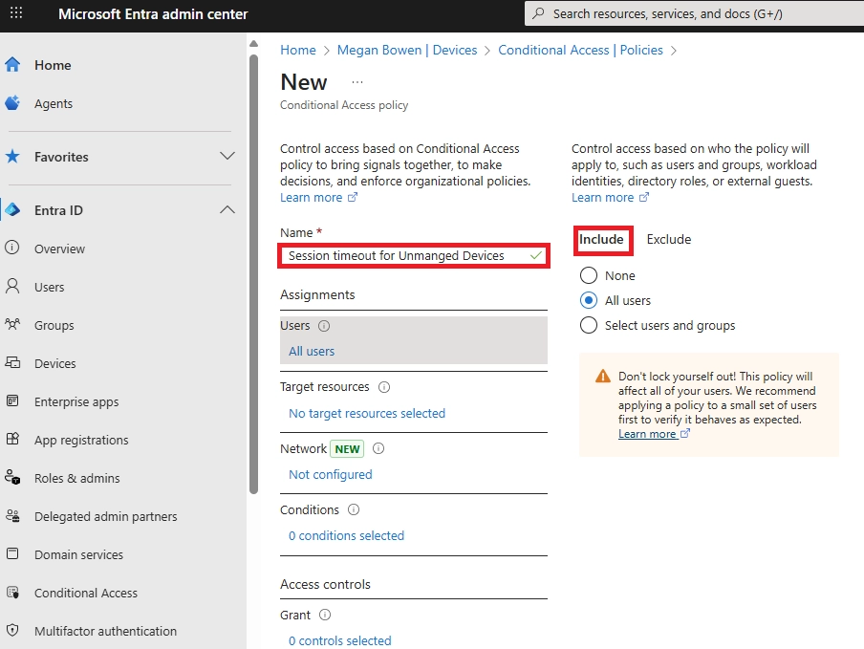Click the Enterprise apps icon
The height and width of the screenshot is (649, 864).
click(x=12, y=401)
